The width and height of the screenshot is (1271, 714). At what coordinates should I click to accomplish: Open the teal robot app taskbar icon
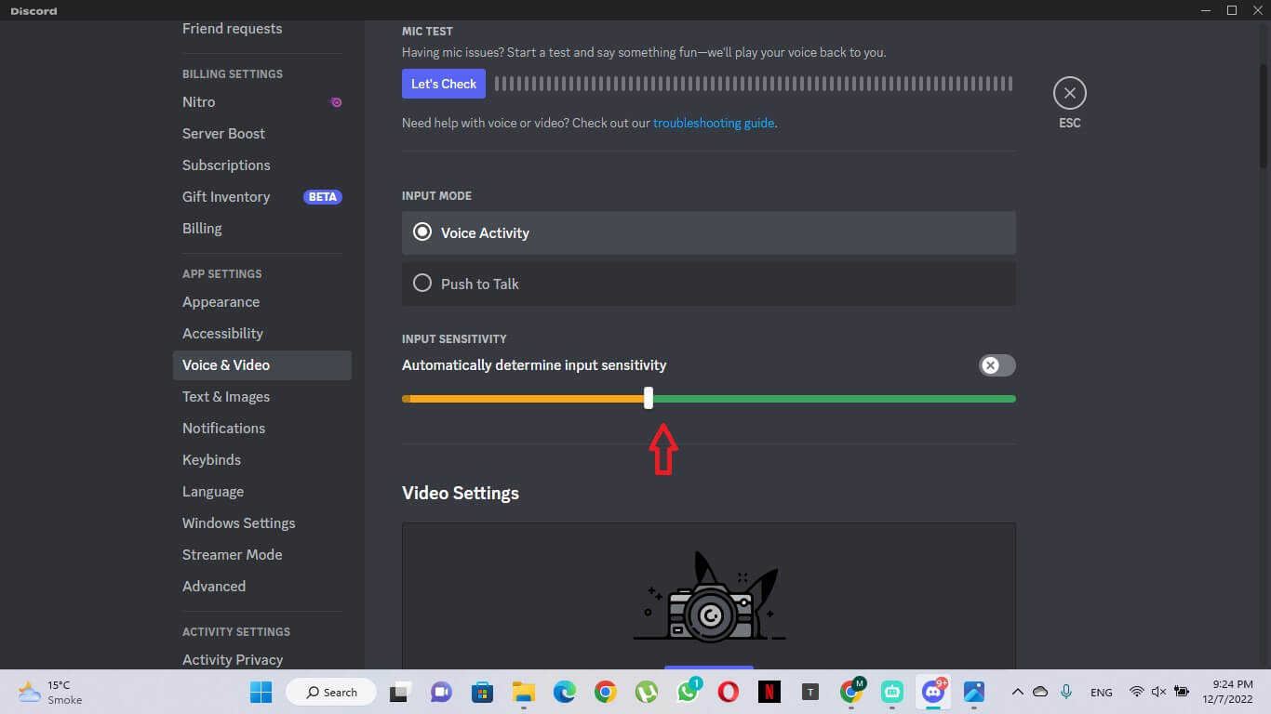pyautogui.click(x=892, y=692)
